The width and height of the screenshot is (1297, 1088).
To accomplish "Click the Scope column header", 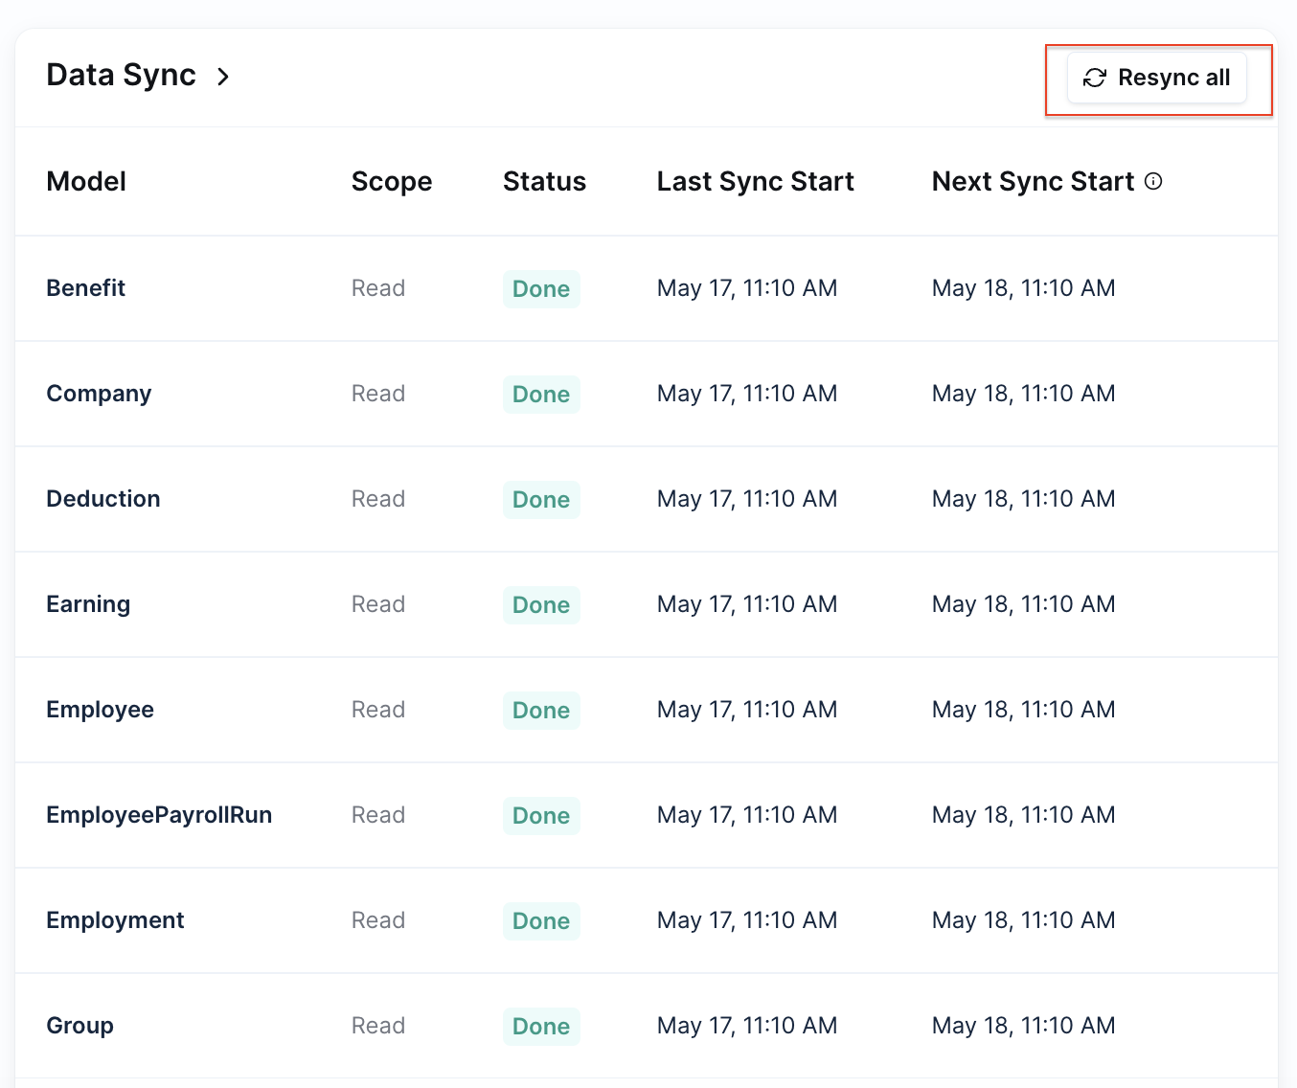I will click(x=391, y=182).
